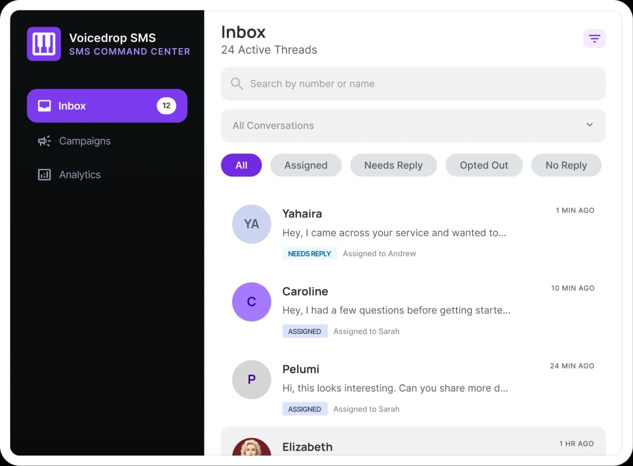Screen dimensions: 633x466
Task: Click the Campaigns megaphone icon
Action: point(44,141)
